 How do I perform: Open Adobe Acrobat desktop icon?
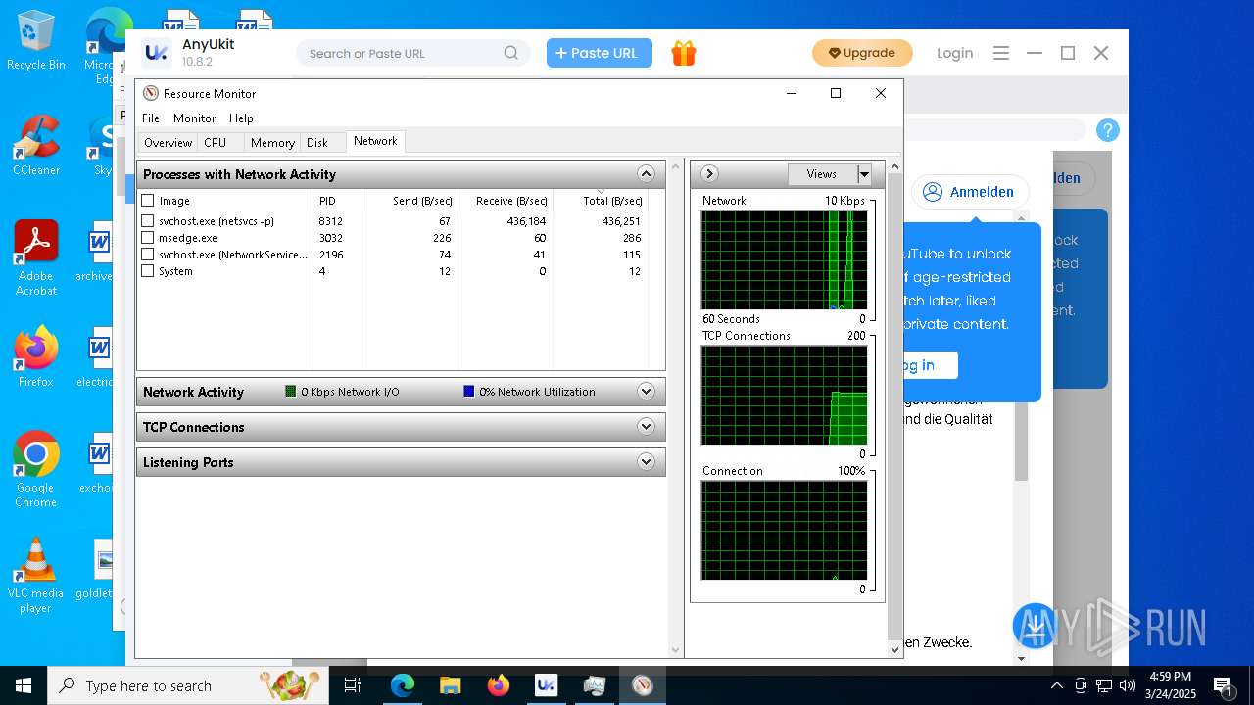point(36,258)
